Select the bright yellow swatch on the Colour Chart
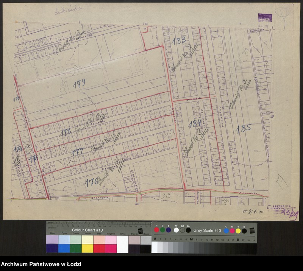Viewport: 303px width, 271px height. 87,248
